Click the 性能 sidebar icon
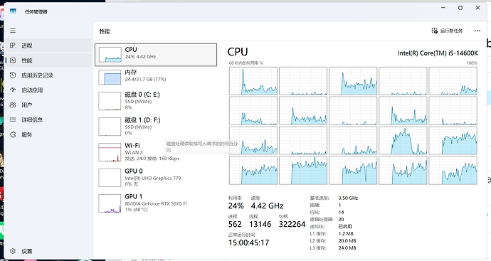This screenshot has width=491, height=261. [13, 60]
